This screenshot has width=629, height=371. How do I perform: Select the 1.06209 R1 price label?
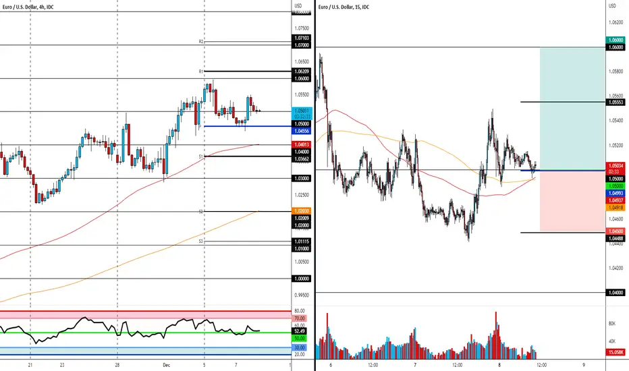point(302,72)
